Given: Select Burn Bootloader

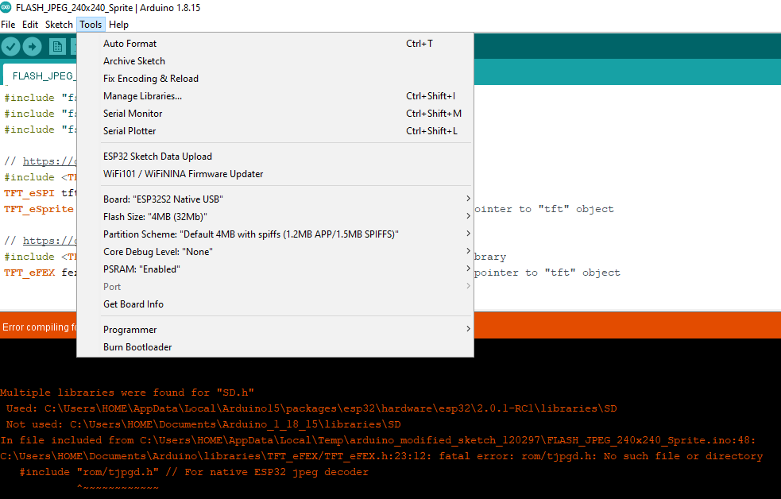Looking at the screenshot, I should [x=275, y=346].
